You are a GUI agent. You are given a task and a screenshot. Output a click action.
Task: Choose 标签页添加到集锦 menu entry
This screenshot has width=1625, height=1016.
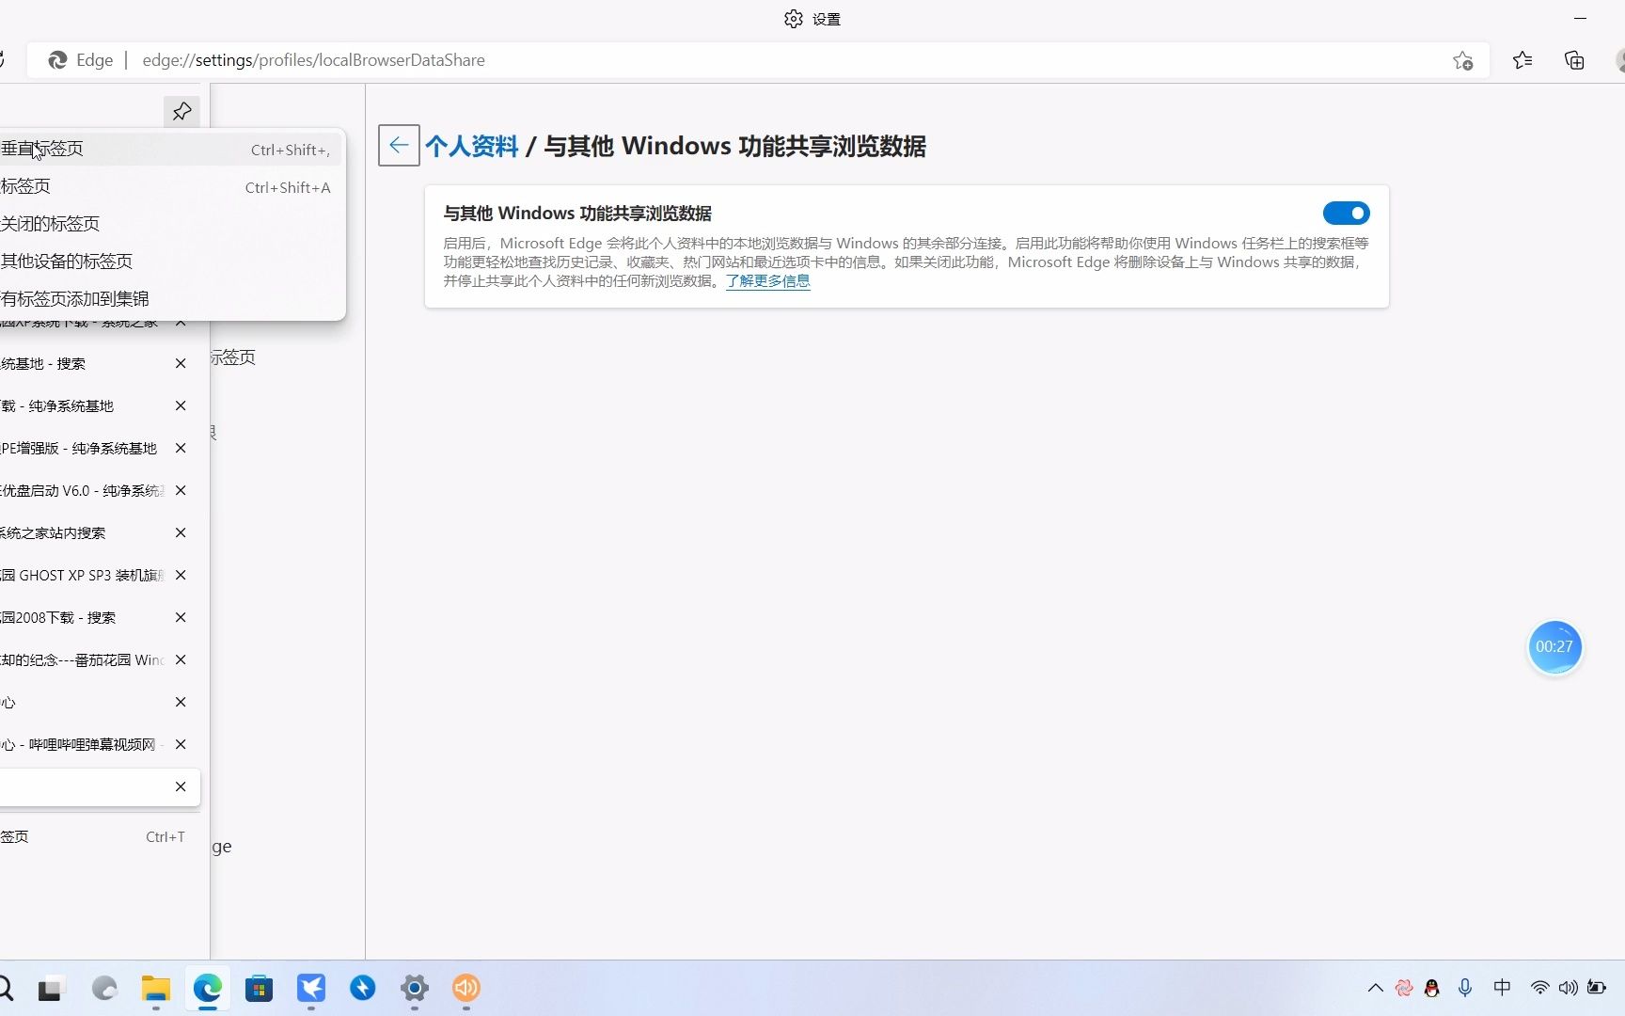(169, 299)
